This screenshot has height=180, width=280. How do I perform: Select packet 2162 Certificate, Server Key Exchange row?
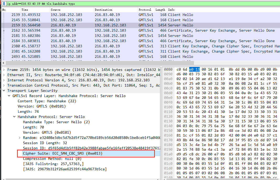[x=105, y=31]
